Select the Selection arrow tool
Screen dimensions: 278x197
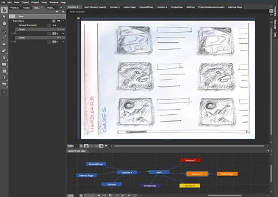[4, 10]
